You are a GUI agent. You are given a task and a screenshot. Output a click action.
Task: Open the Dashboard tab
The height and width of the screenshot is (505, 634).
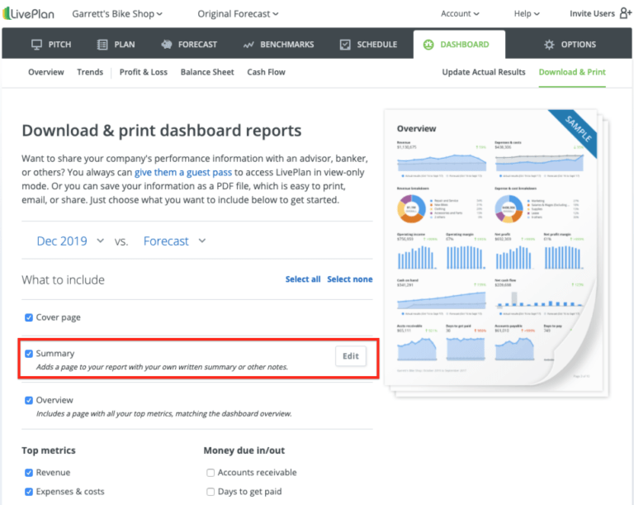(x=459, y=45)
